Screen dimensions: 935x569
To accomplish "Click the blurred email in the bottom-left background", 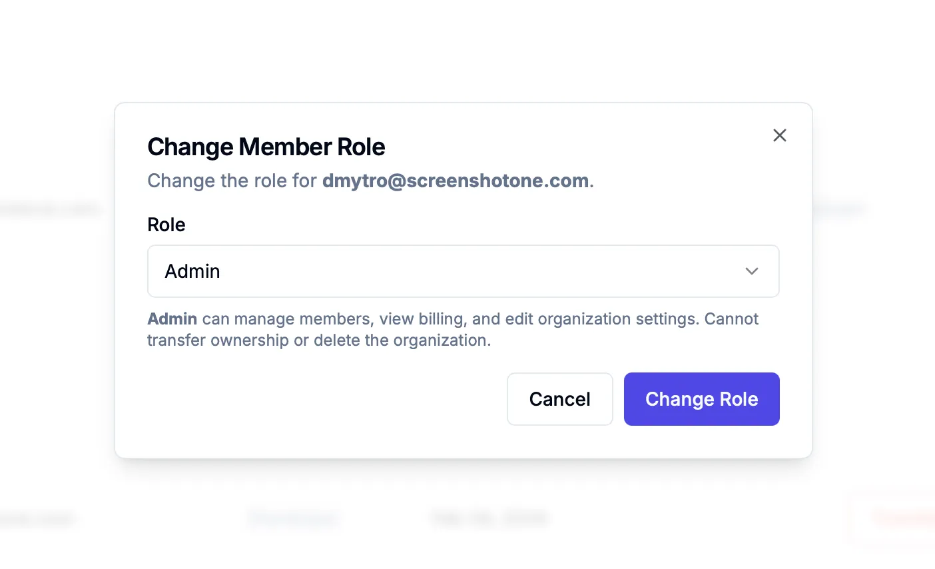I will pyautogui.click(x=38, y=518).
